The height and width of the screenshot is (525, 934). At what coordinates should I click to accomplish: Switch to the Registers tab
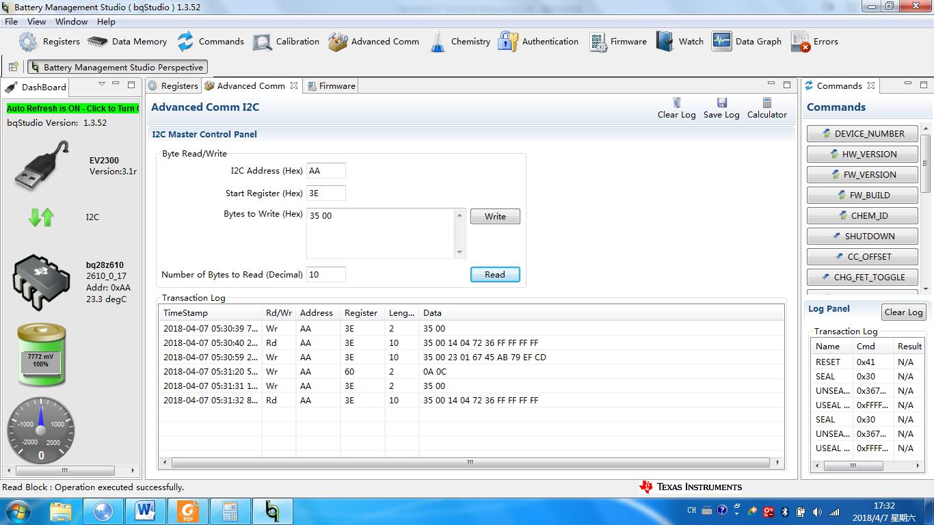(x=173, y=85)
